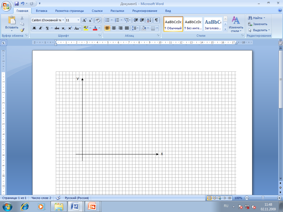Save the document from Quick Access toolbar
The width and height of the screenshot is (283, 212).
click(16, 3)
